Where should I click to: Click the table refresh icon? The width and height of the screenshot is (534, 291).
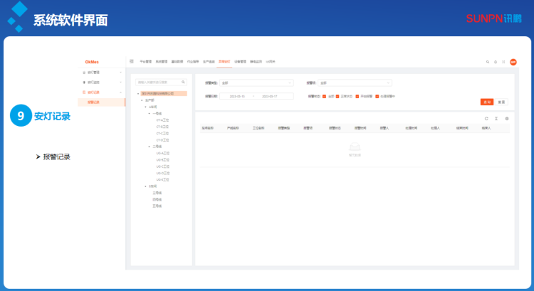tap(486, 118)
